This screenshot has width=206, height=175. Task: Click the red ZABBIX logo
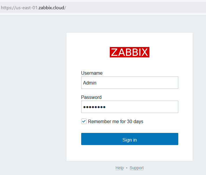pos(129,52)
